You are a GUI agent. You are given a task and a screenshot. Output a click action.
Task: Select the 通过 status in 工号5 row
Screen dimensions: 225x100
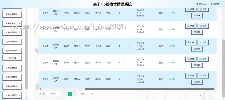point(161,63)
